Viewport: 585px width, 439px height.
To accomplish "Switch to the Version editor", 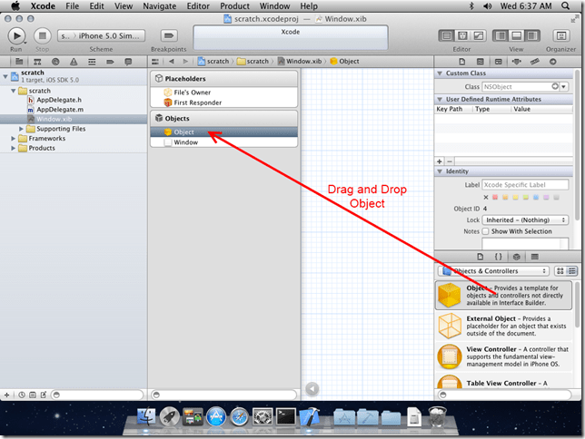I will tap(479, 35).
